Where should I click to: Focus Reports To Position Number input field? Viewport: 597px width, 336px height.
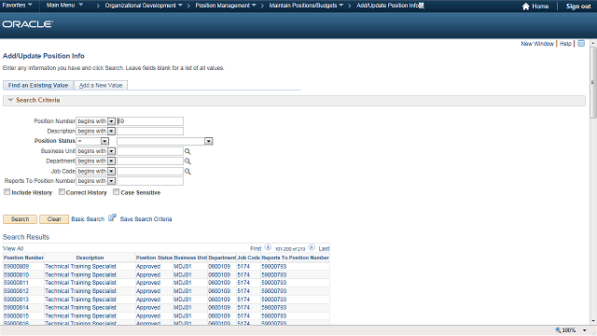pyautogui.click(x=150, y=181)
